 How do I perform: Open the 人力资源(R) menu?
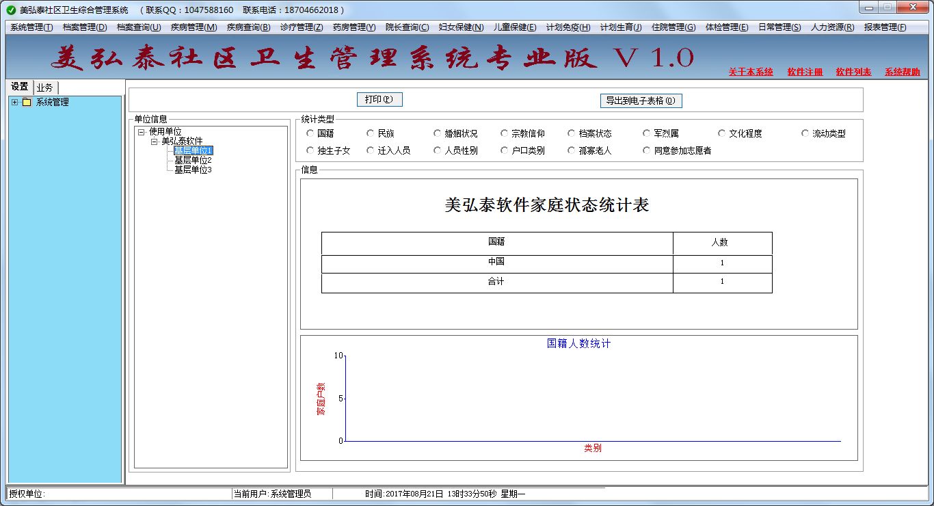pos(833,27)
